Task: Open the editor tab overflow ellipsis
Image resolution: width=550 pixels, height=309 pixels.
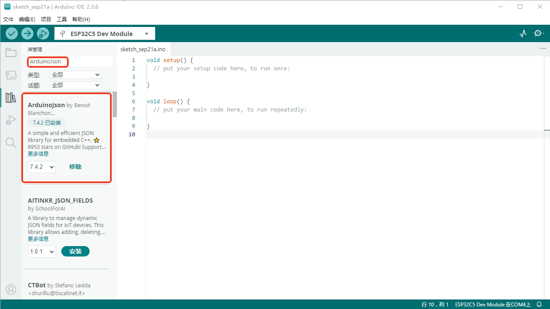Action: coord(542,49)
